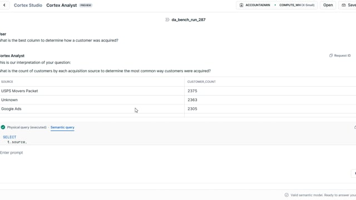Select the interpreted question about acquisition source

tap(105, 71)
